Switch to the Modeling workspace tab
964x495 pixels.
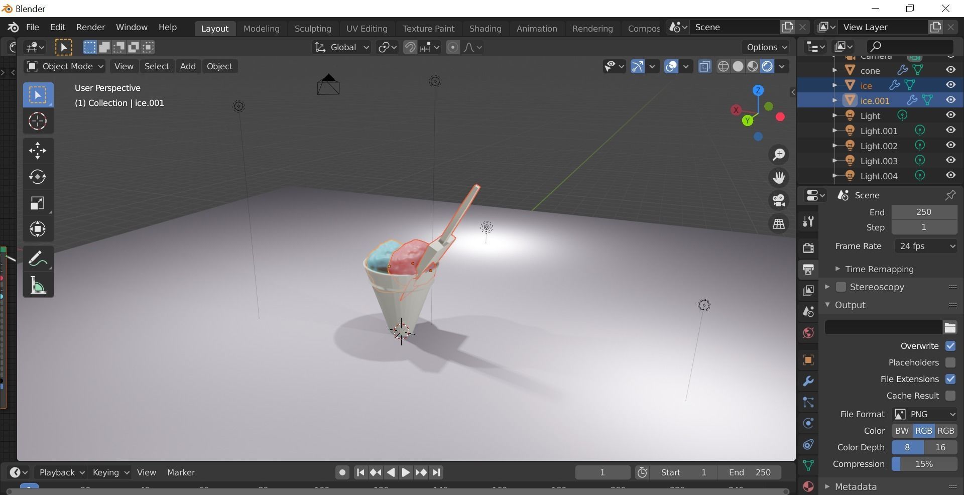[x=261, y=29]
